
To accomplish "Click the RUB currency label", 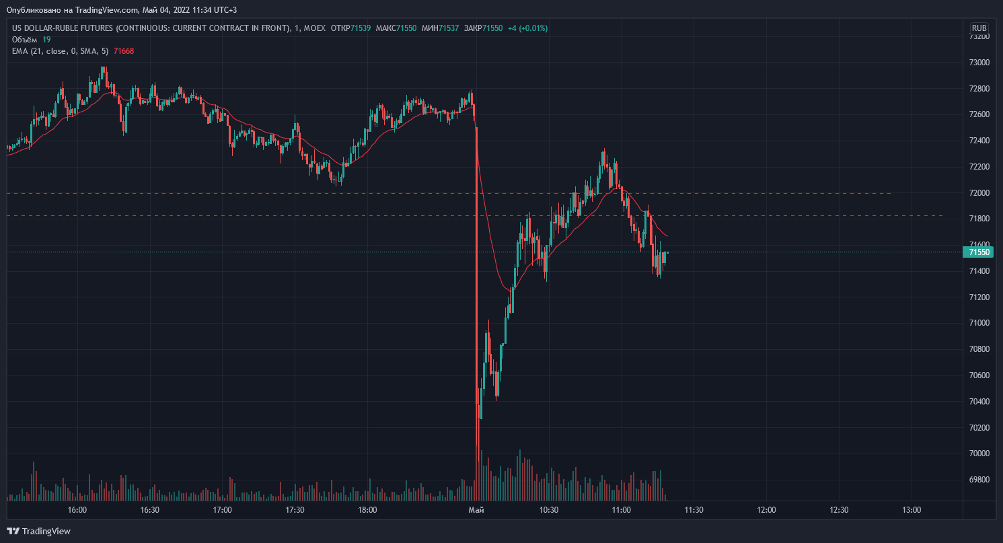I will coord(979,28).
